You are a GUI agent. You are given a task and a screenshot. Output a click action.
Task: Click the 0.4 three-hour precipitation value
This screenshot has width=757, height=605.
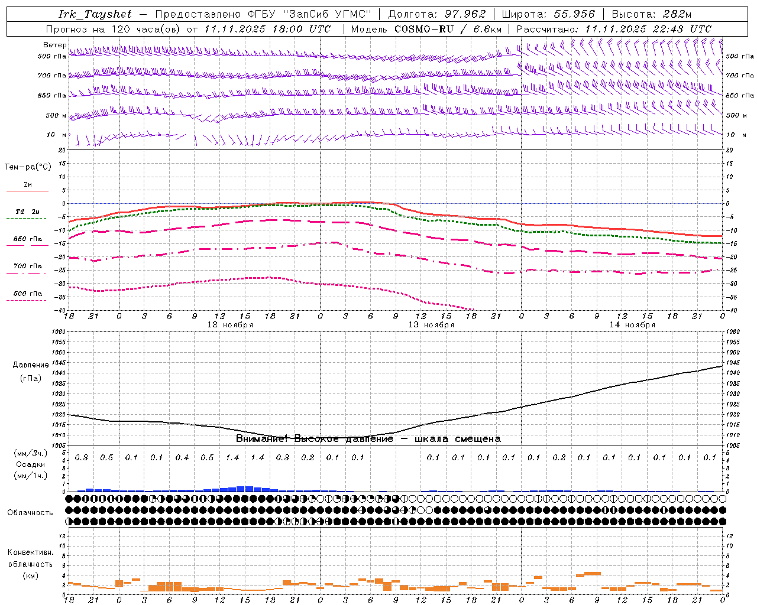[182, 458]
